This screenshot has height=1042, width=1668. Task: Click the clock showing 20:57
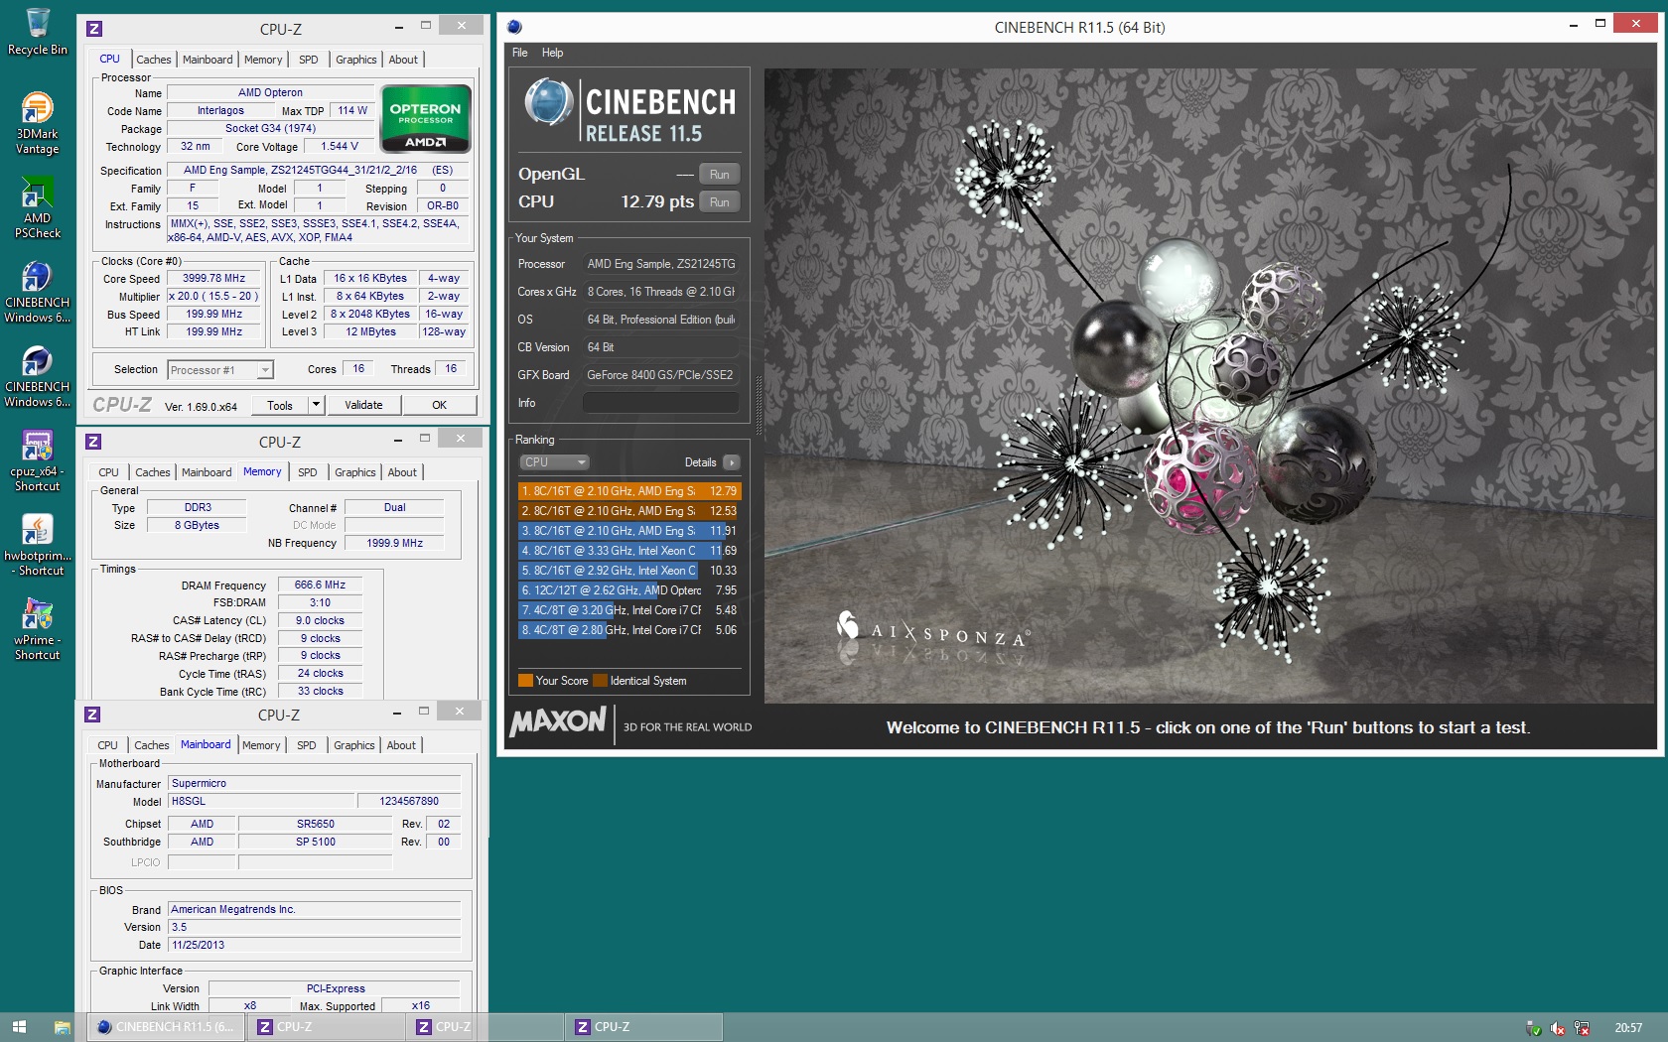click(x=1628, y=1028)
